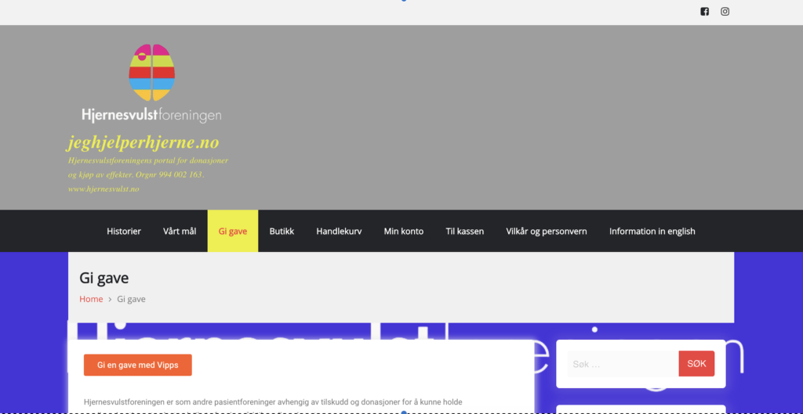
Task: Click the 'Gi gave' breadcrumb text after Home
Action: pos(131,299)
